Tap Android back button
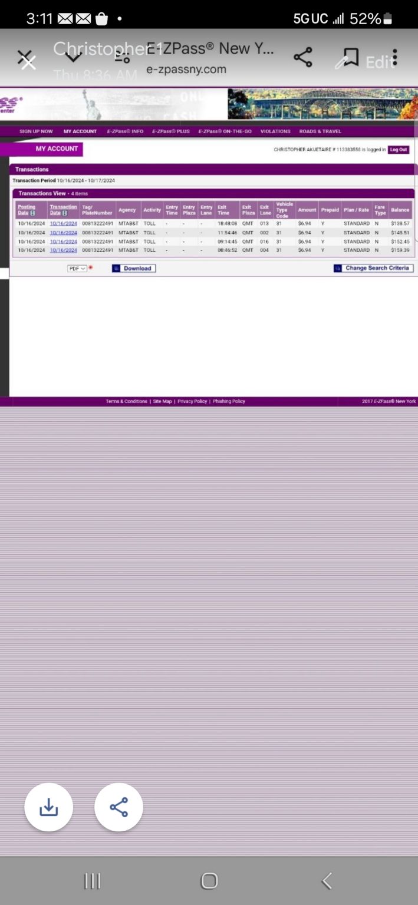 pyautogui.click(x=327, y=881)
